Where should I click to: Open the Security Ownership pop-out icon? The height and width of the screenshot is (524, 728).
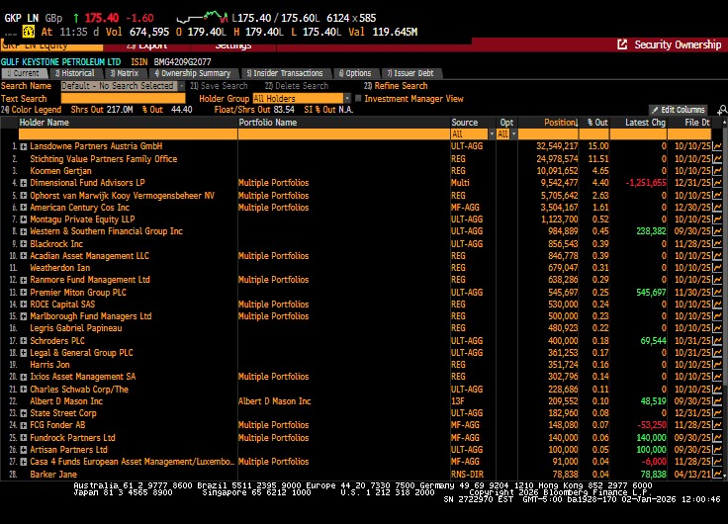(x=622, y=44)
